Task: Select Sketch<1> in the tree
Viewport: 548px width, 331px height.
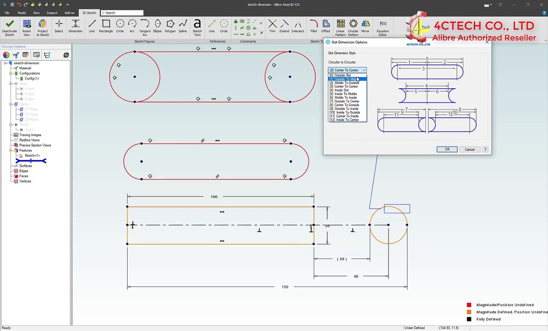Action: (x=32, y=155)
